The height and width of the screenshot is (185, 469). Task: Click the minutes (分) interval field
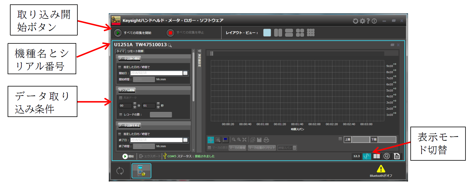[125, 106]
